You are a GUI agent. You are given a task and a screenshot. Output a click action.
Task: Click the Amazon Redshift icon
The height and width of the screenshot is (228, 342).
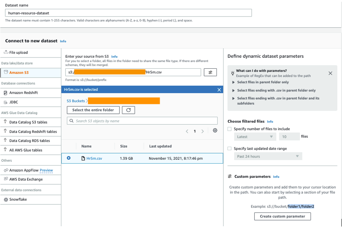coord(5,93)
